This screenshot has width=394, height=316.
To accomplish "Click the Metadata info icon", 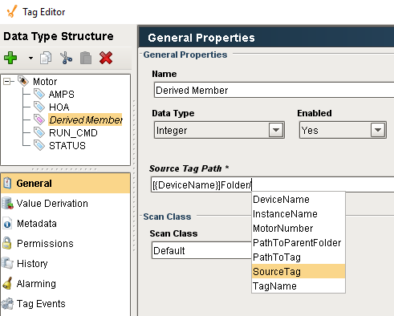I will 7,224.
